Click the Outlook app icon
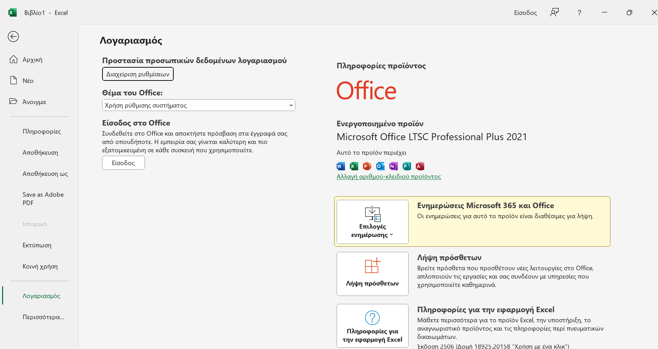658x349 pixels. [x=380, y=166]
